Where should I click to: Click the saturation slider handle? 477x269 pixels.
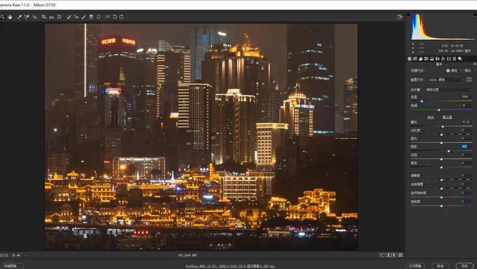click(x=441, y=206)
